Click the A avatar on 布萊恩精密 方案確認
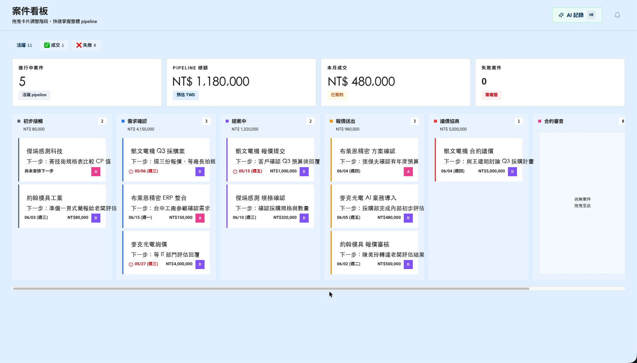The width and height of the screenshot is (637, 363). click(408, 172)
